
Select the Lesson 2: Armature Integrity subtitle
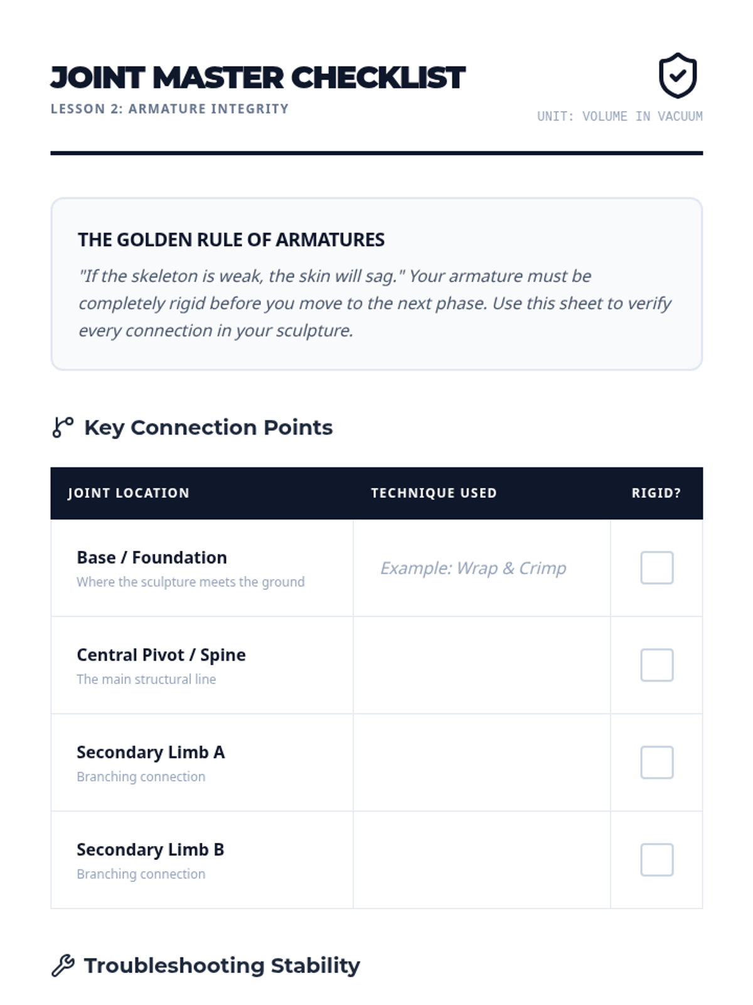(169, 109)
